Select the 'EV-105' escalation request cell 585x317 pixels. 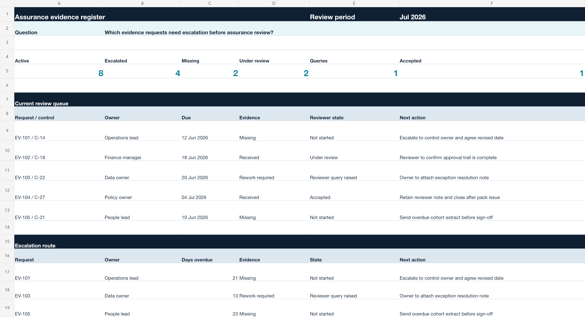59,308
